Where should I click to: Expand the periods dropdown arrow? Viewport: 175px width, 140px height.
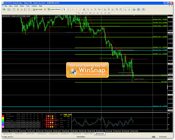pos(140,9)
